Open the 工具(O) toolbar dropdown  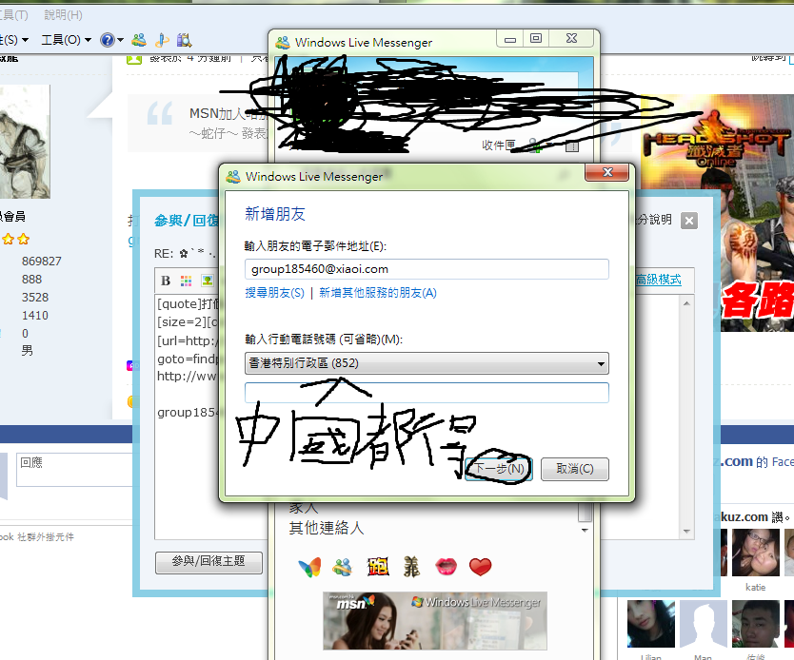point(66,40)
